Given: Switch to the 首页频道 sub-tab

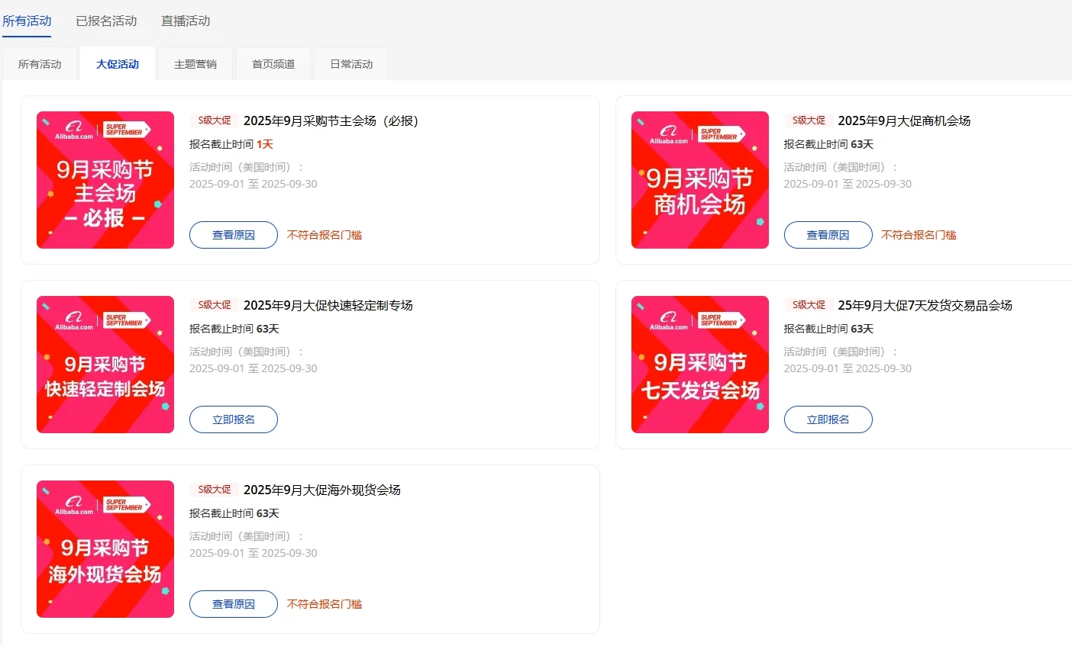Looking at the screenshot, I should click(273, 63).
